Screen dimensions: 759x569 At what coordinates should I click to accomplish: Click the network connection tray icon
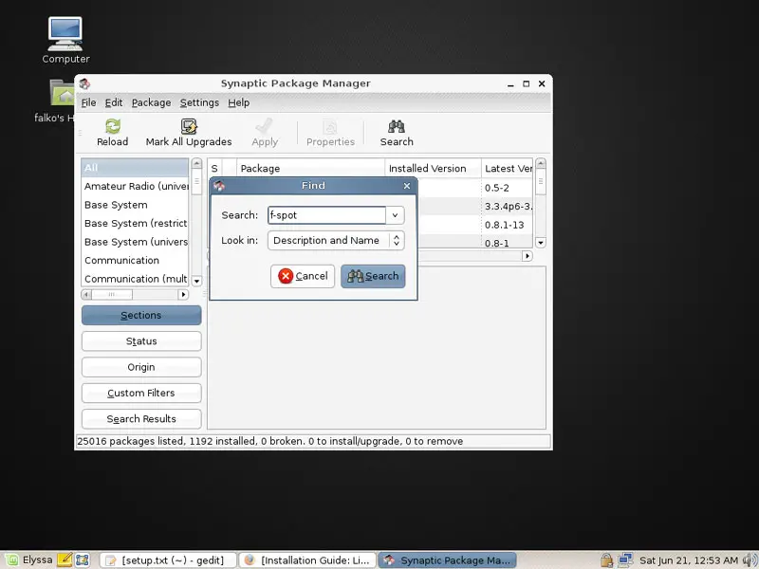(x=626, y=560)
